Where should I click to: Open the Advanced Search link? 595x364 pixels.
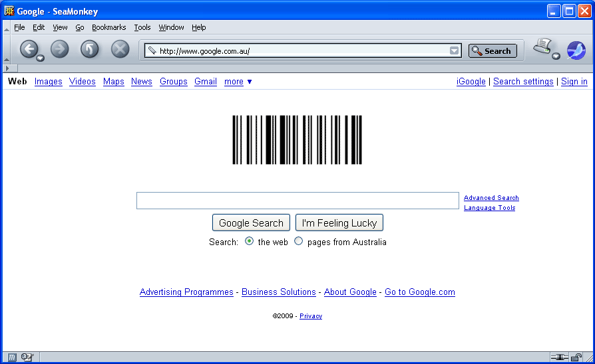[x=491, y=198]
